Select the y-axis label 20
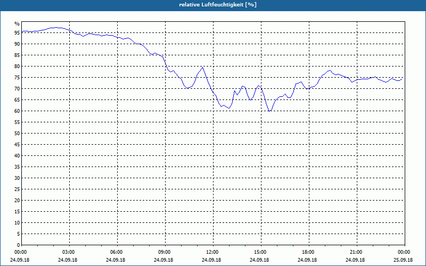 coord(17,201)
